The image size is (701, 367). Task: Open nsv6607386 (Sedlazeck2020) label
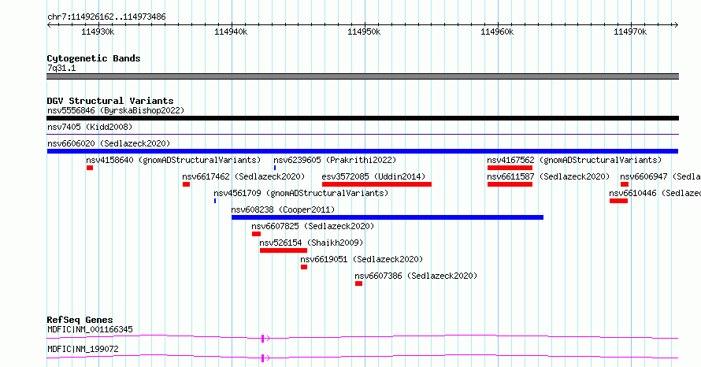coord(416,276)
